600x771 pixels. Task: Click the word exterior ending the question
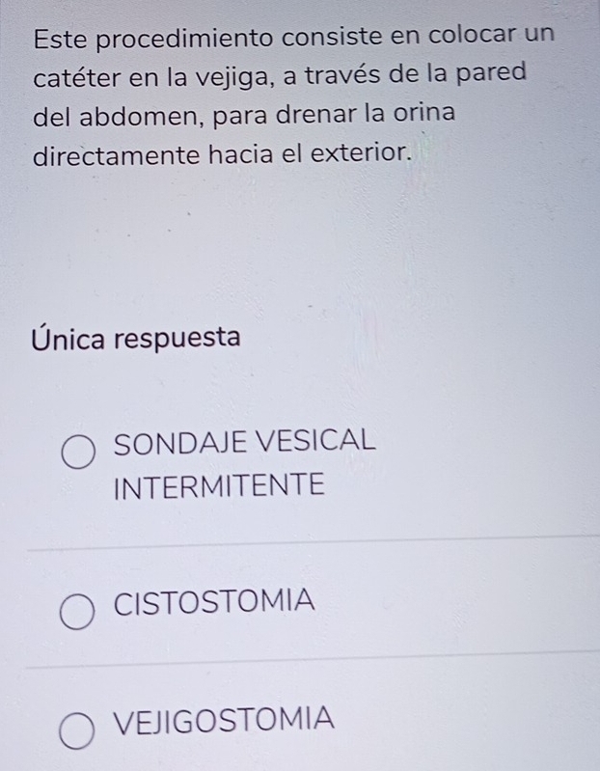click(x=361, y=152)
